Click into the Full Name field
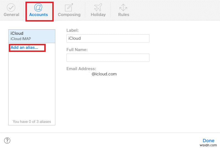The width and height of the screenshot is (220, 148). [x=108, y=57]
